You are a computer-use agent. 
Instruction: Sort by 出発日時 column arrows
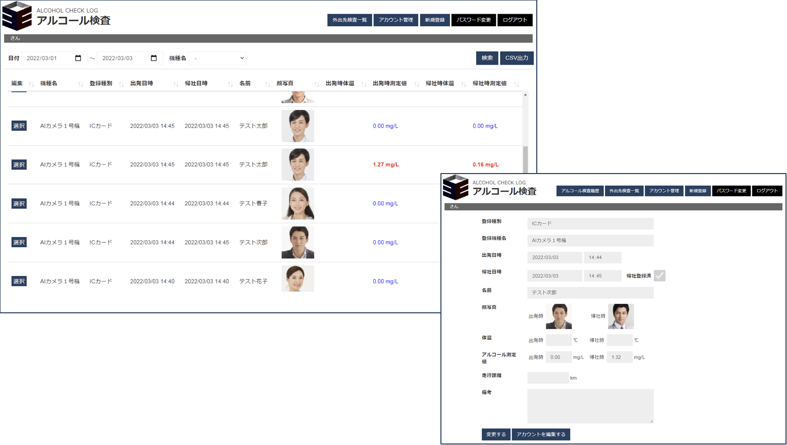pos(176,84)
